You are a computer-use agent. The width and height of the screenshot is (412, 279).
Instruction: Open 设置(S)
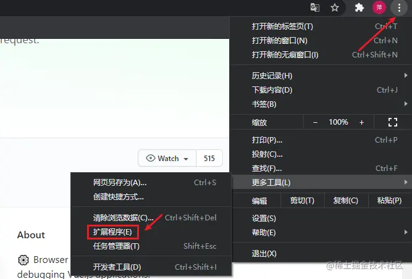click(321, 218)
